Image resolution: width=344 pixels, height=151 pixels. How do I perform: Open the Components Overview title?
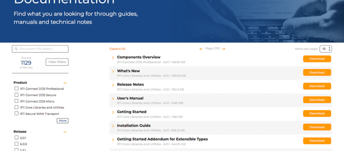click(x=139, y=57)
